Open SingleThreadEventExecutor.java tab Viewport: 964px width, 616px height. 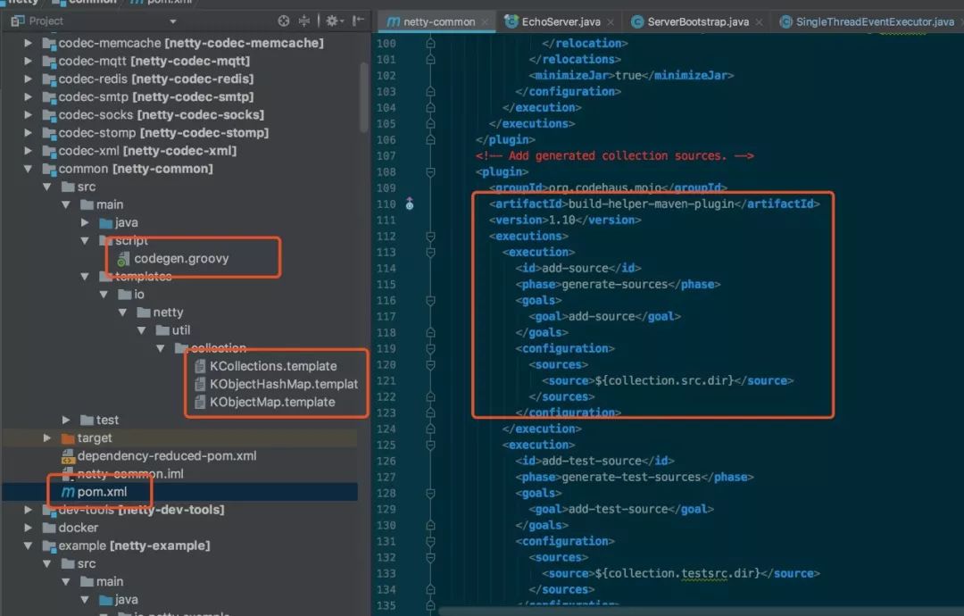867,22
